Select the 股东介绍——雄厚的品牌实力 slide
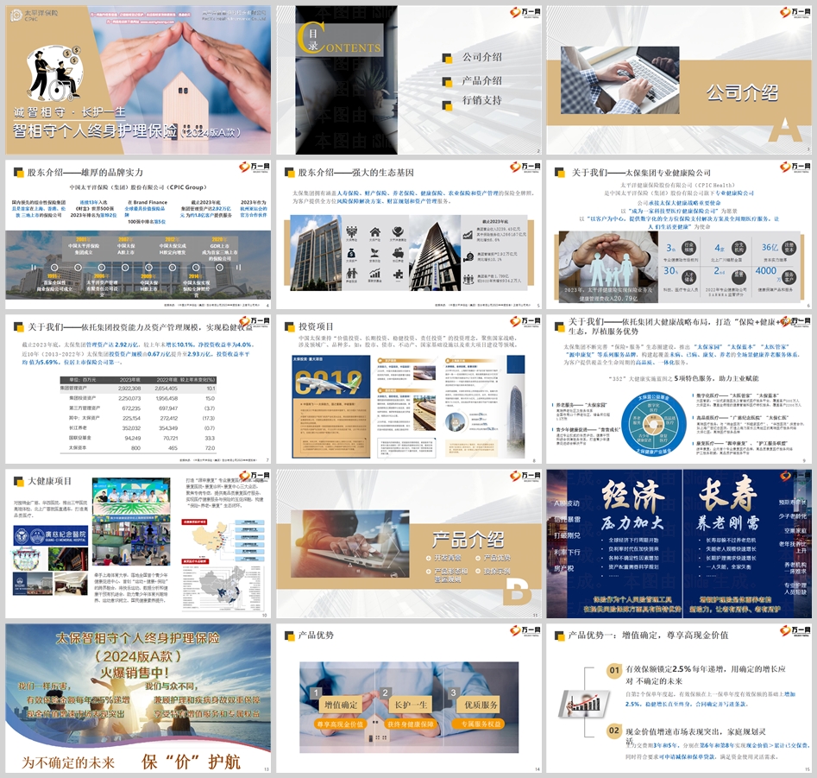Screen dimensions: 817x778 (138, 234)
